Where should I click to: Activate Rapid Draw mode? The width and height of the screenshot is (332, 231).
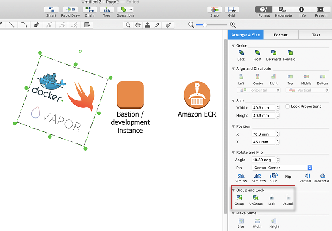(x=71, y=10)
